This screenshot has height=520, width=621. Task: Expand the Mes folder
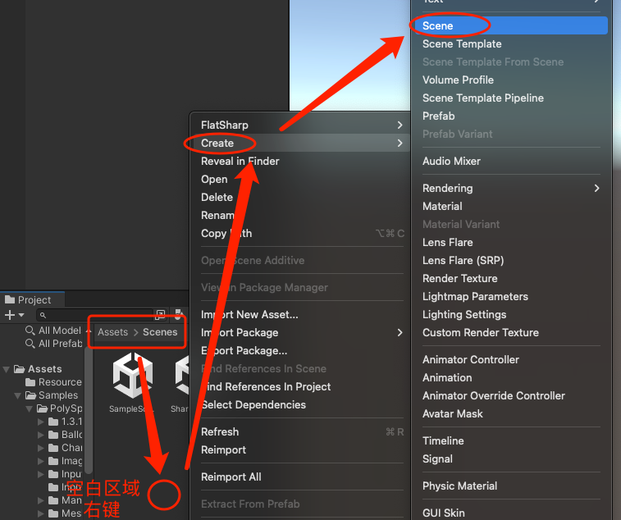40,513
